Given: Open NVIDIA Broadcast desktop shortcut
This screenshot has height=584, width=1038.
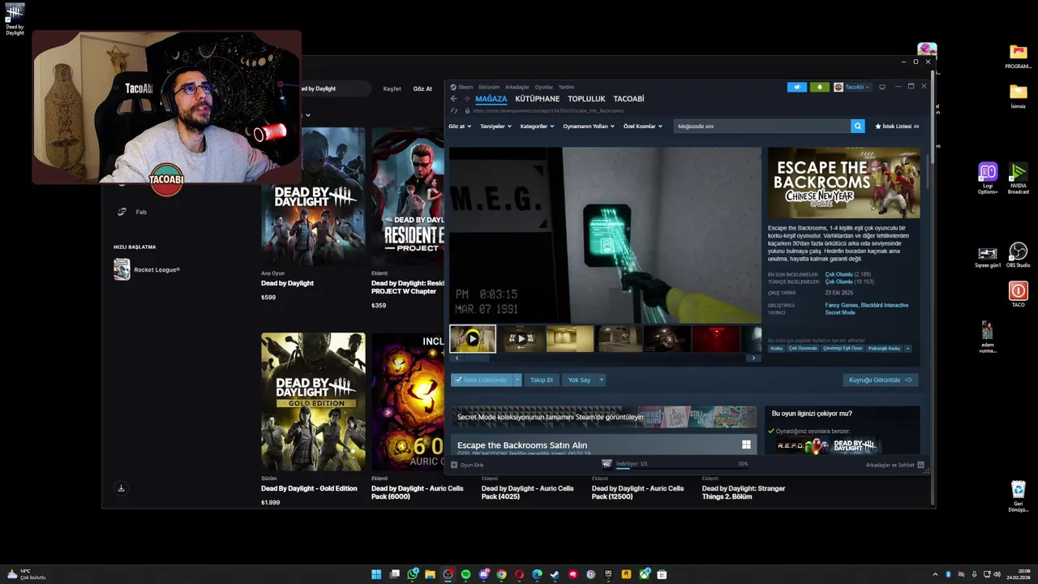Looking at the screenshot, I should tap(1018, 178).
